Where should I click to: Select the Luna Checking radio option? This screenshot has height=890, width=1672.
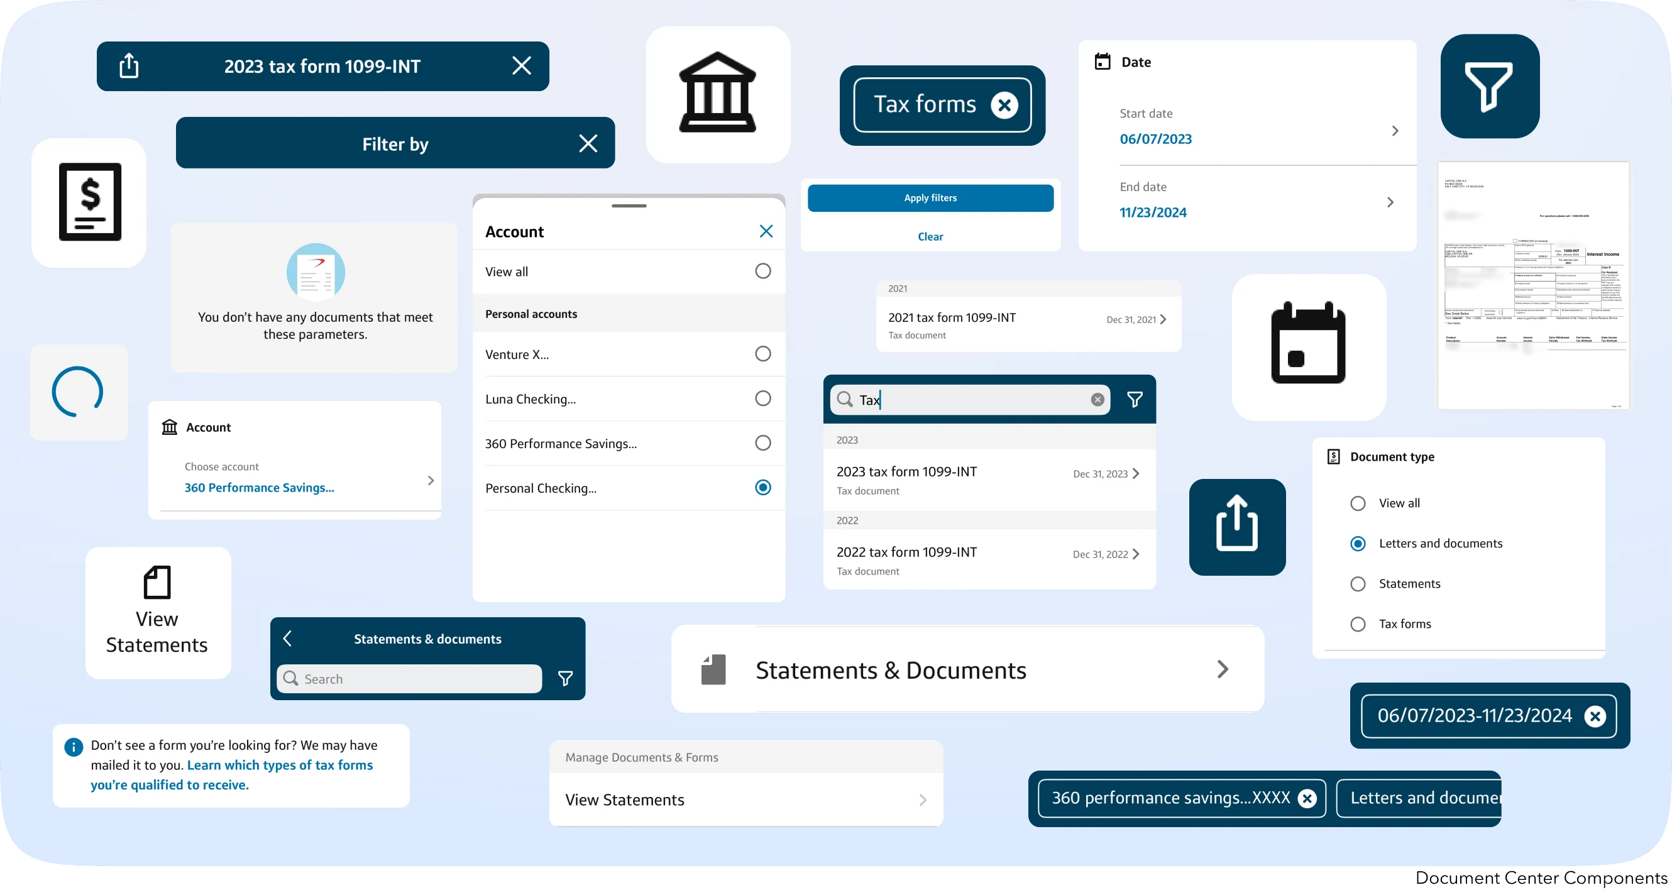coord(762,398)
